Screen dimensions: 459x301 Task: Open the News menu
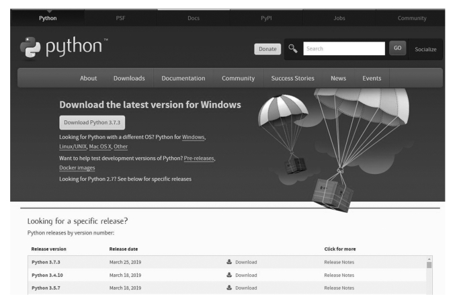[x=339, y=78]
